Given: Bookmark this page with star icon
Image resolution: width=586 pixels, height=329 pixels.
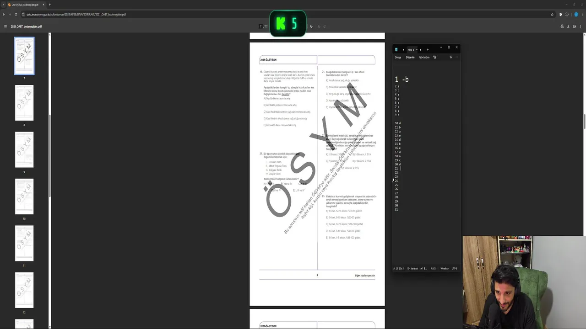Looking at the screenshot, I should point(552,14).
